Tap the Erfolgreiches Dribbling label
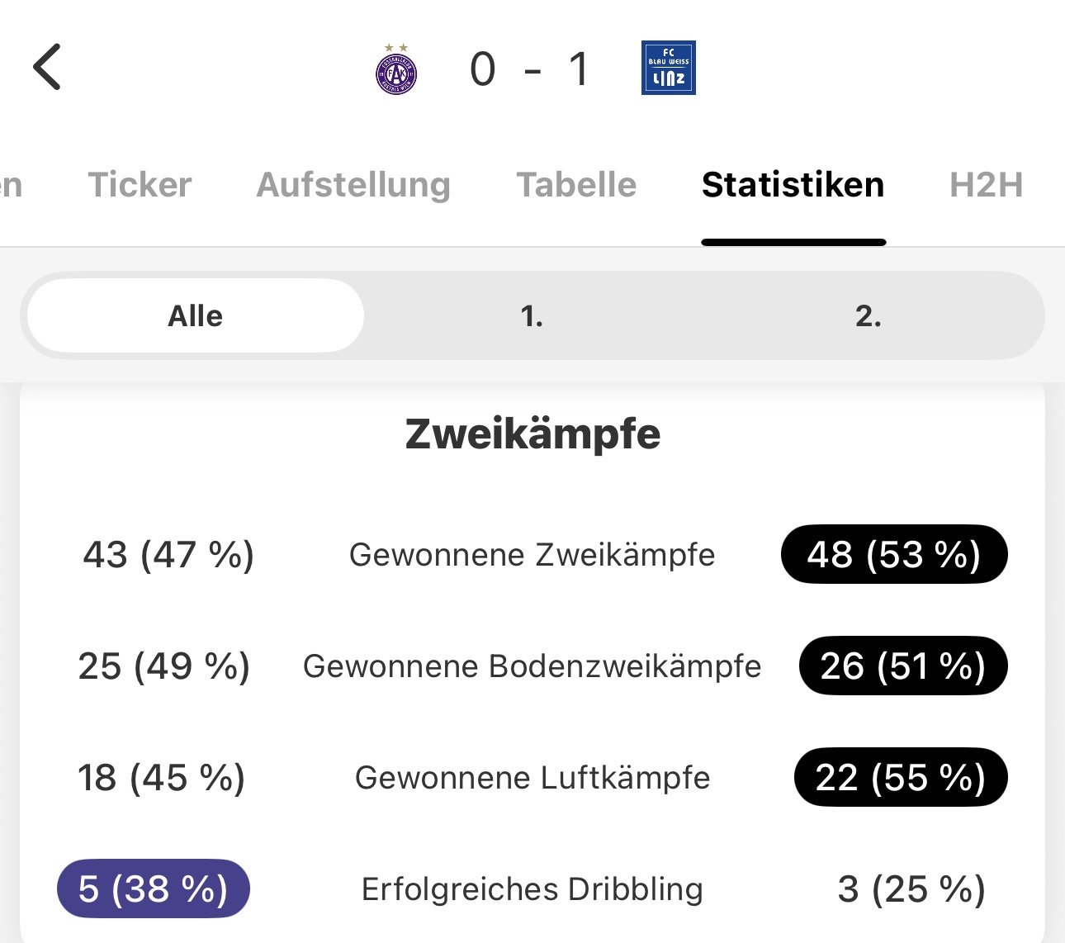The height and width of the screenshot is (943, 1065). click(532, 889)
